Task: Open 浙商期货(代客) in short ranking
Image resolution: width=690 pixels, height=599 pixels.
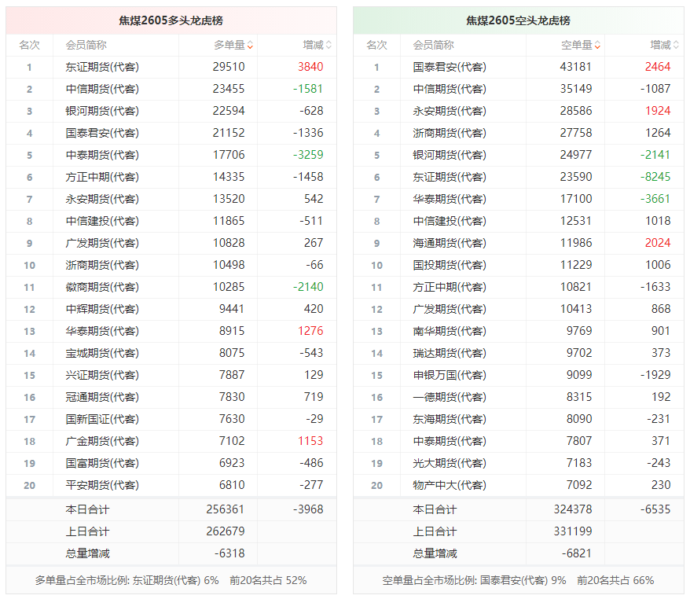Action: [x=450, y=133]
